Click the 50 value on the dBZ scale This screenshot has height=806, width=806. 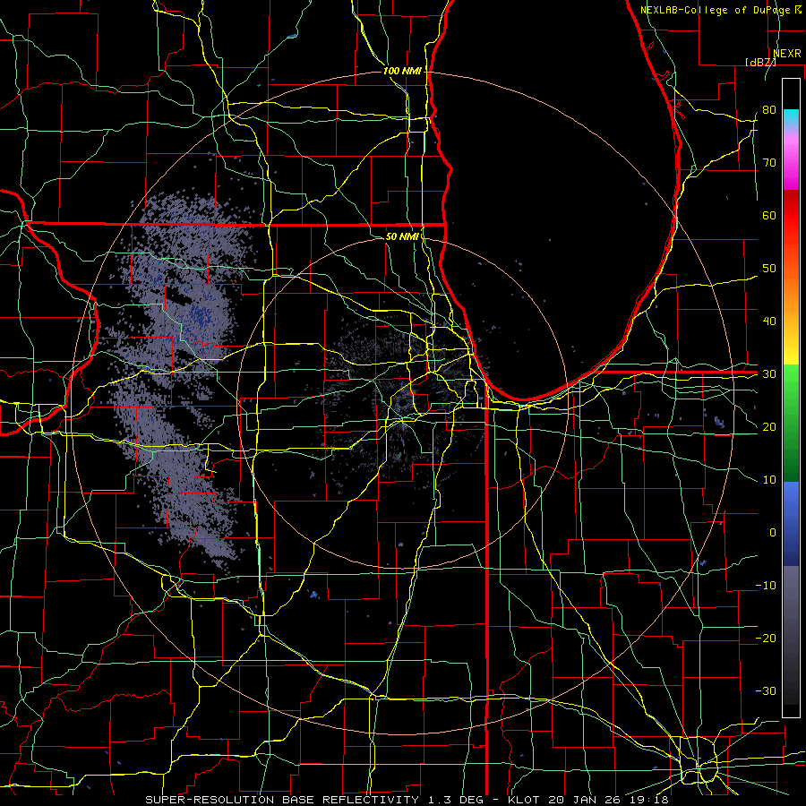click(x=769, y=269)
